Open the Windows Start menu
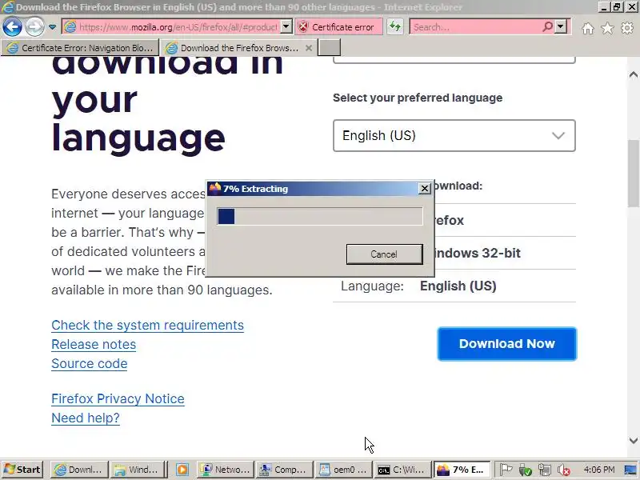 pos(22,470)
